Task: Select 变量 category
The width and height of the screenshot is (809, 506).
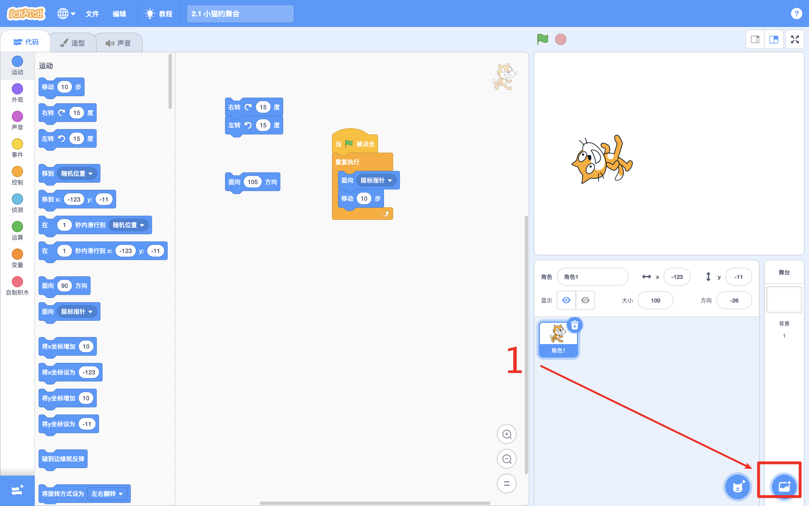Action: (17, 258)
